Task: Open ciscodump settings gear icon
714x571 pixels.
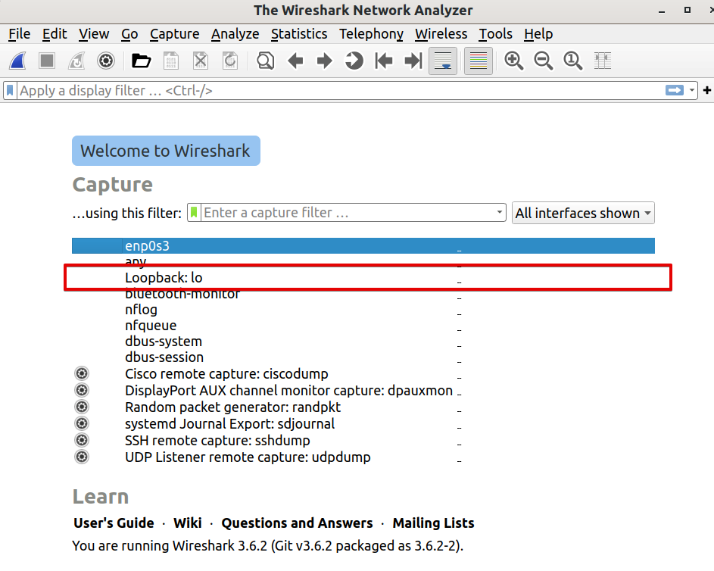Action: pos(82,374)
